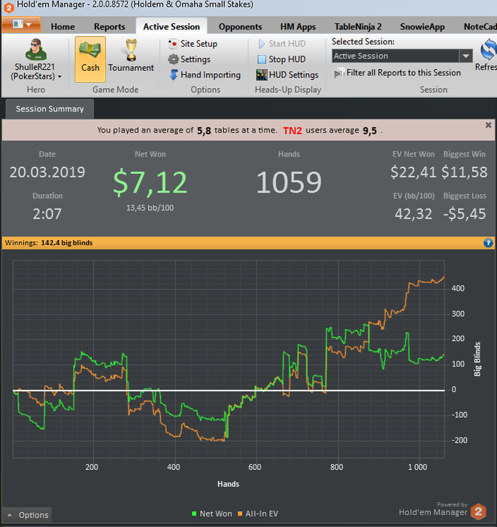The width and height of the screenshot is (497, 527).
Task: Switch to SnowieApp tab
Action: point(422,26)
